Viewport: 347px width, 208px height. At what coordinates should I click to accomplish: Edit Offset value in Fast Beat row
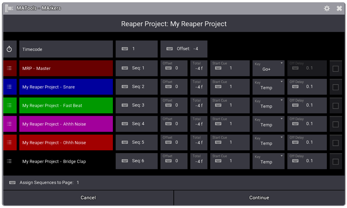pos(174,105)
